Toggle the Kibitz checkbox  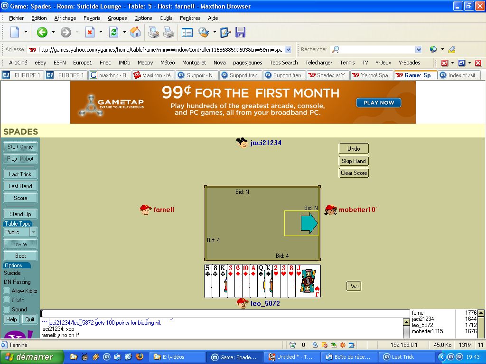[7, 300]
